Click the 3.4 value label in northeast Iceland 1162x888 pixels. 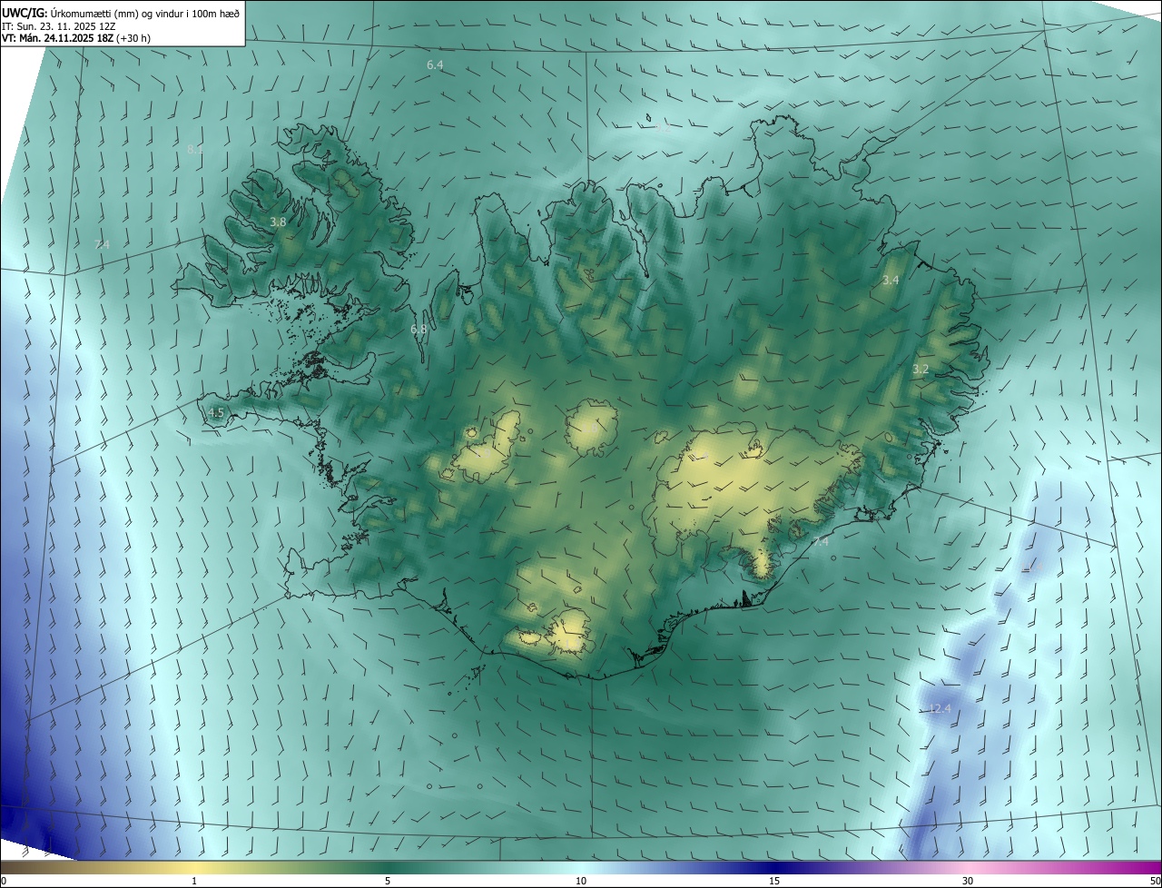point(891,281)
